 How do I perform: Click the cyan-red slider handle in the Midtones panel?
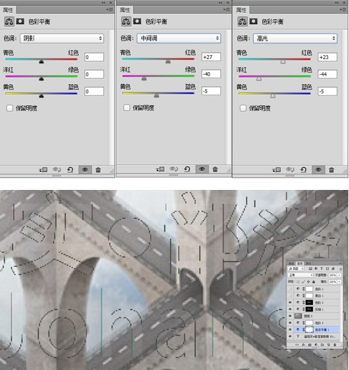coord(168,61)
